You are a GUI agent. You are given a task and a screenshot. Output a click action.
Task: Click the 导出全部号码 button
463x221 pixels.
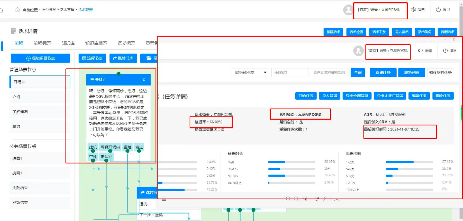357,96
